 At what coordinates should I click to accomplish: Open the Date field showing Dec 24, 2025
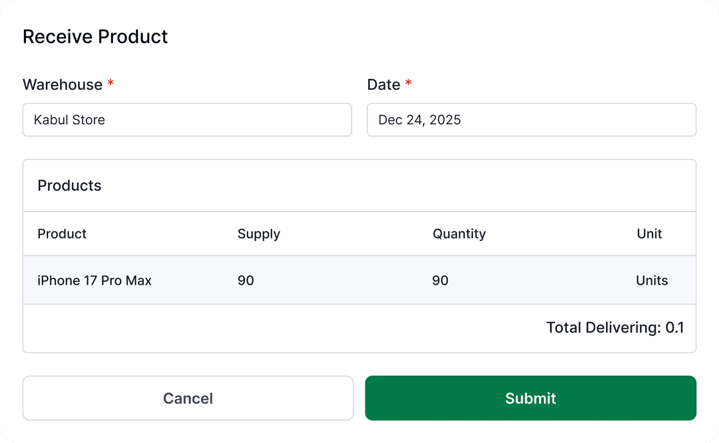(531, 120)
